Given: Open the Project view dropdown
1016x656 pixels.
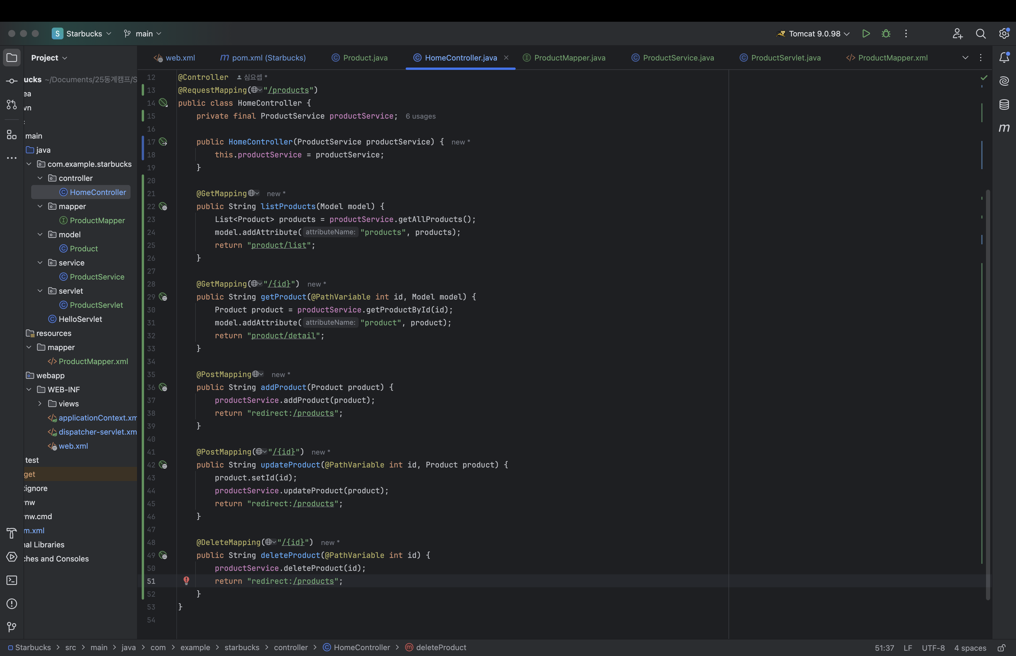Looking at the screenshot, I should (x=49, y=58).
